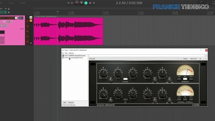The height and width of the screenshot is (121, 215).
Task: Click the plus preset button
Action: pos(181,59)
